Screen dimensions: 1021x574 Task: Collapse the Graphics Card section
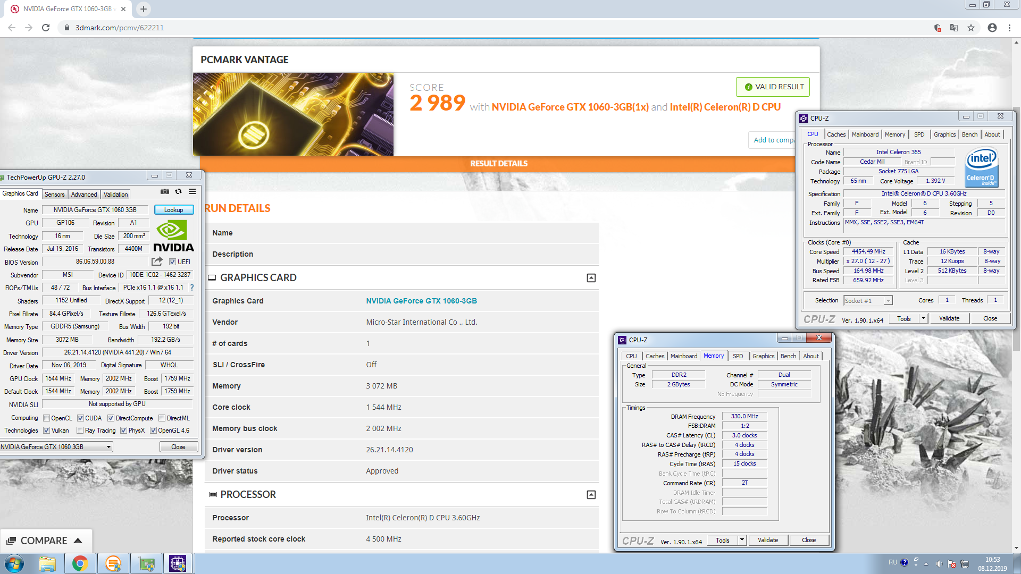tap(591, 277)
